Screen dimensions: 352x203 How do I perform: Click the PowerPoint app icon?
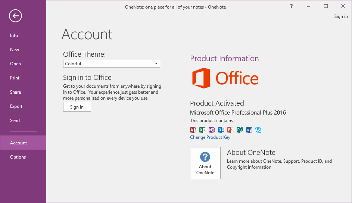click(x=230, y=130)
